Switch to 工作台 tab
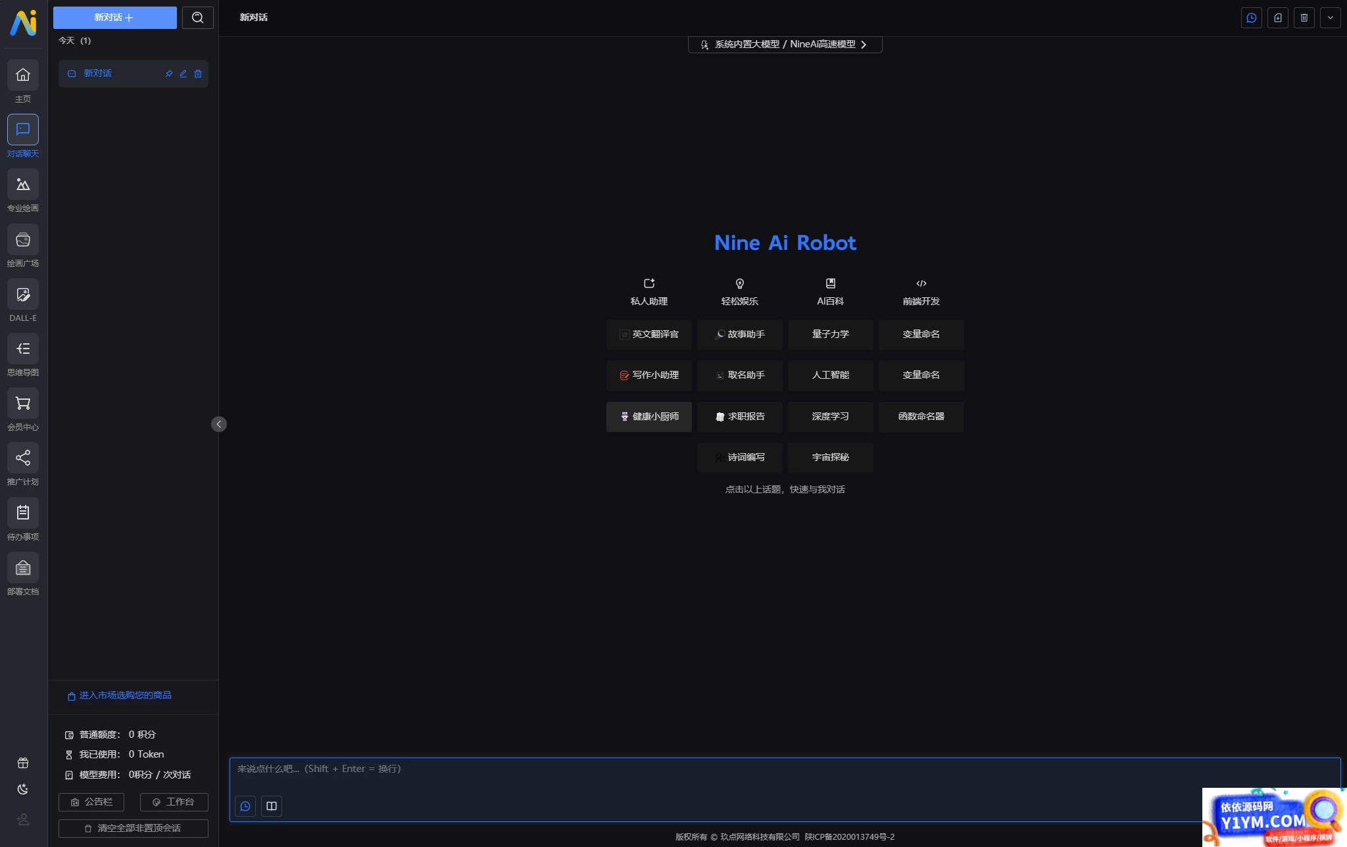Image resolution: width=1347 pixels, height=847 pixels. (174, 801)
